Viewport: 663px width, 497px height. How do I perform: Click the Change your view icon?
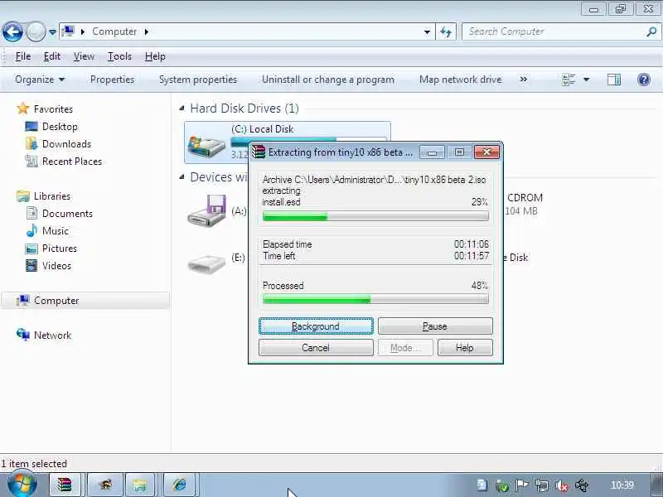(569, 80)
